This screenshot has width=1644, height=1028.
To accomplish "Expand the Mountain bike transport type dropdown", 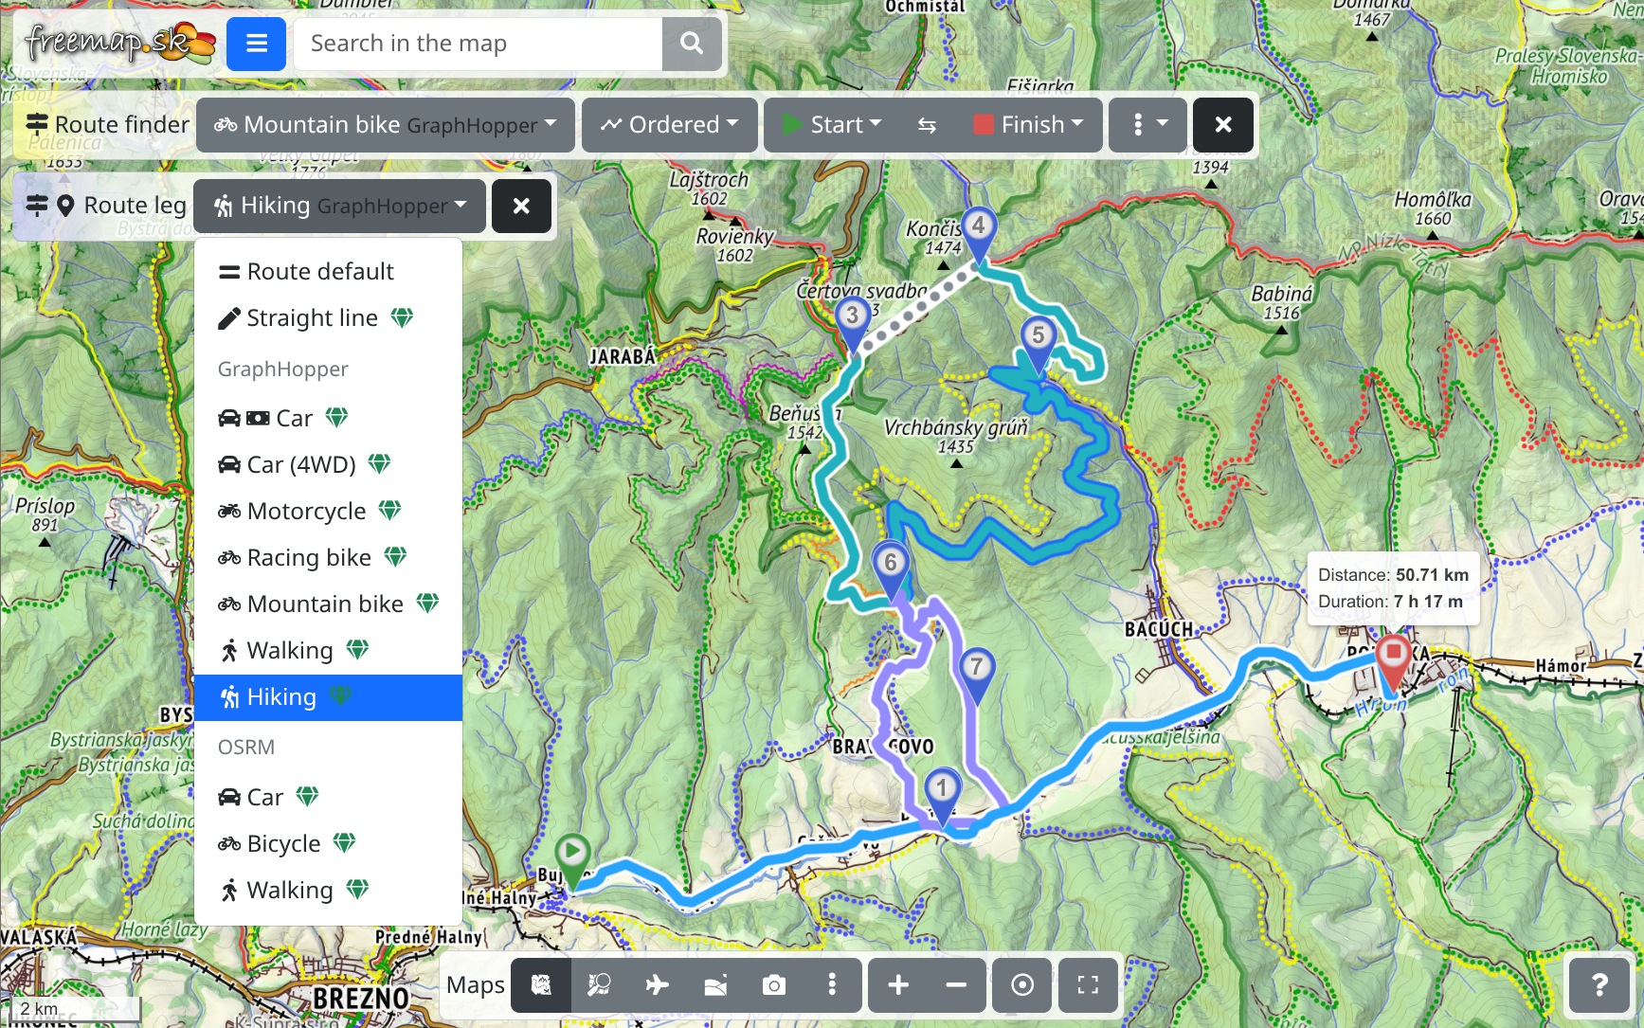I will (x=385, y=125).
